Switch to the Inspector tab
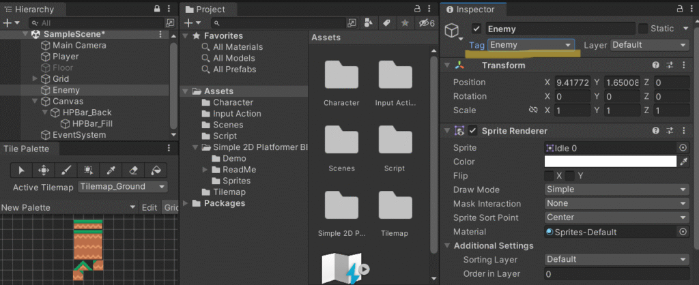Screen dimensions: 699x285 click(x=475, y=10)
